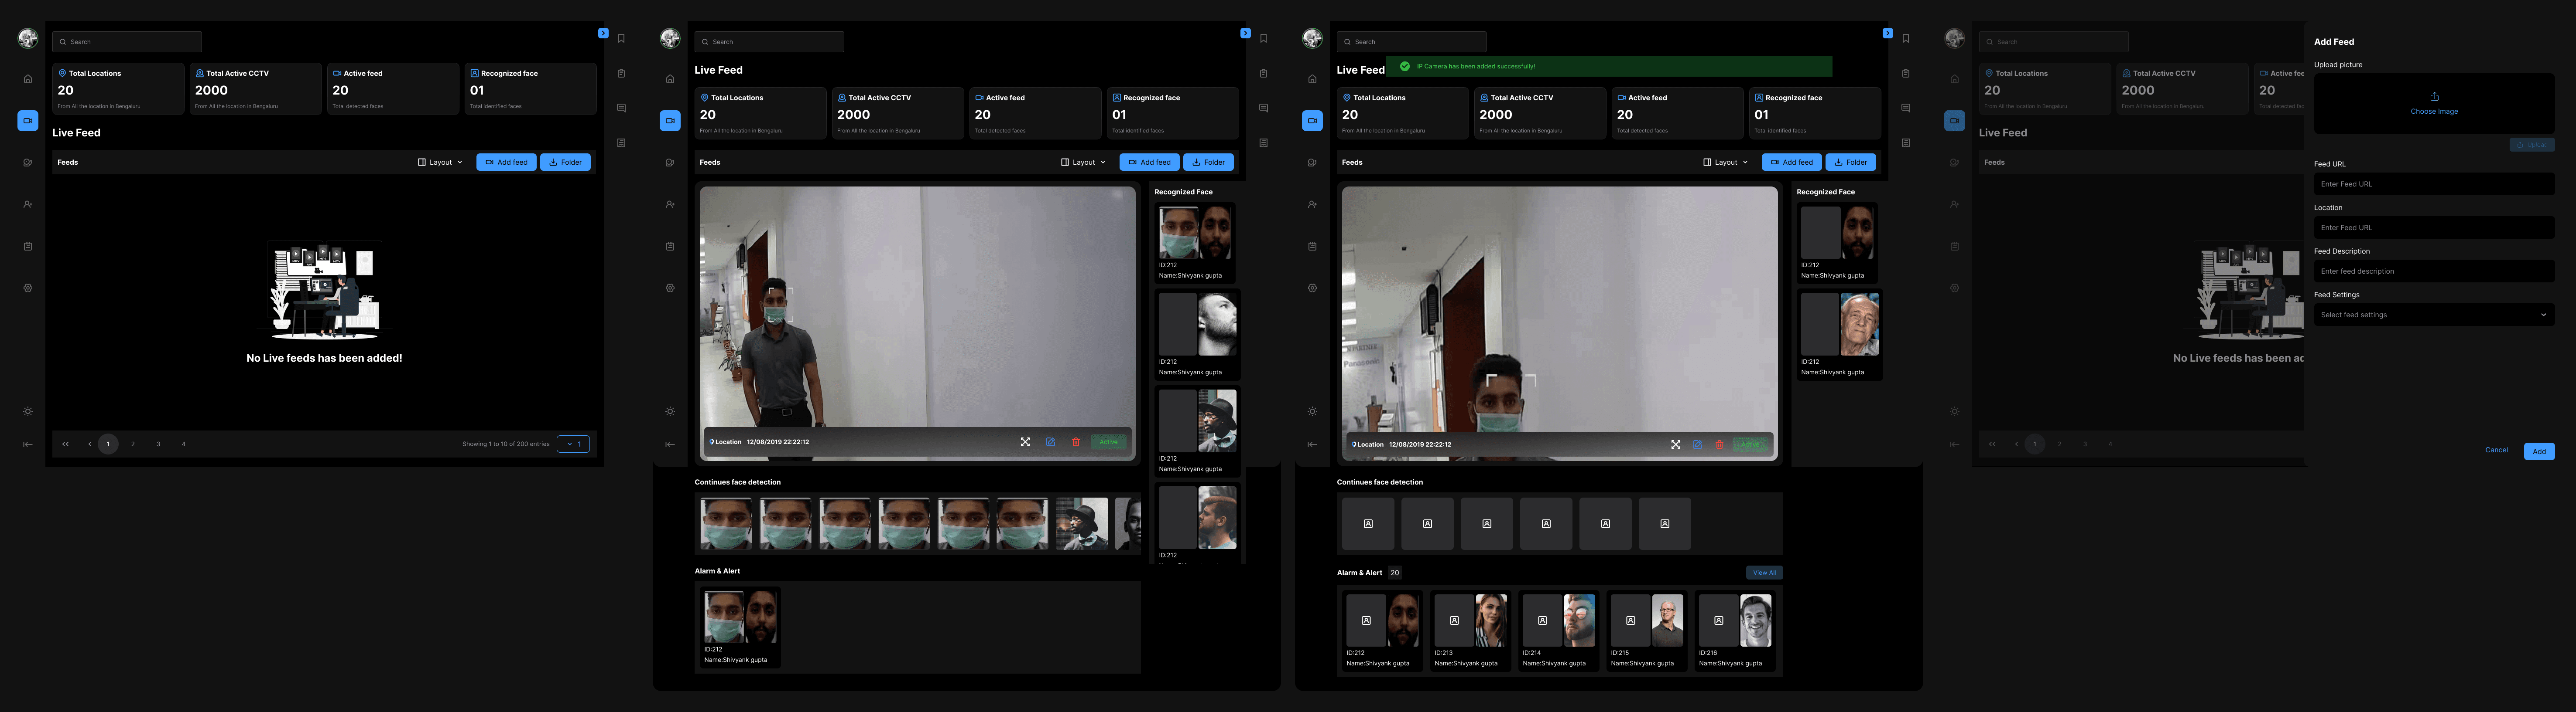
Task: Click the Choose Image upload icon
Action: (2434, 97)
